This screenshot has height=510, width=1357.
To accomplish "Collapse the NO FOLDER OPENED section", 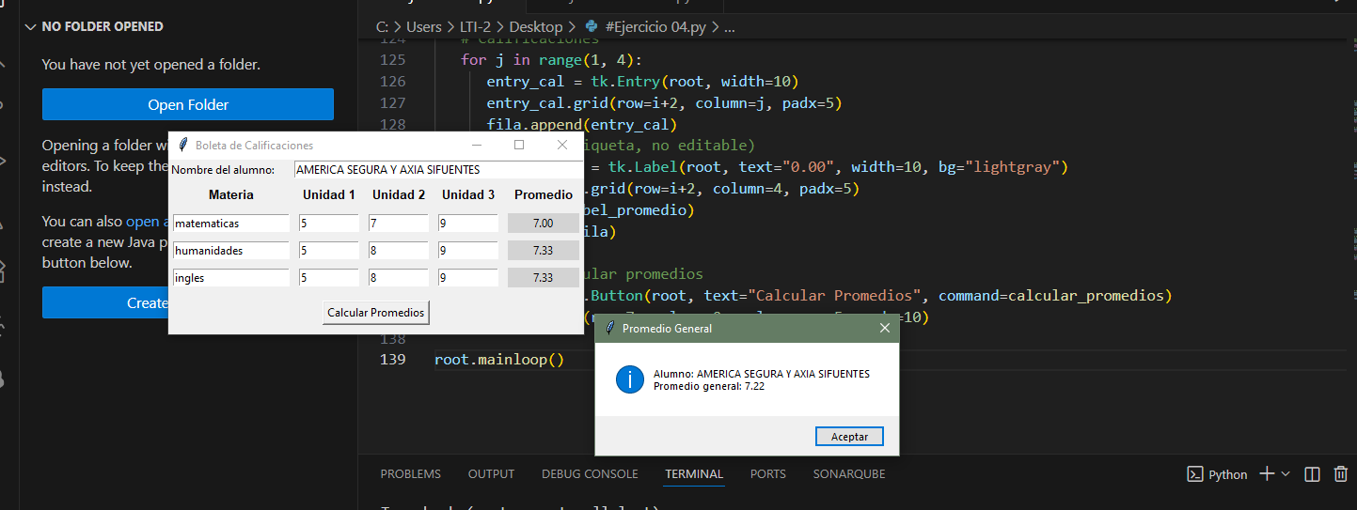I will click(x=31, y=27).
